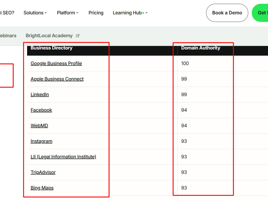Open the Google Business Profile link
The width and height of the screenshot is (268, 201).
(56, 64)
